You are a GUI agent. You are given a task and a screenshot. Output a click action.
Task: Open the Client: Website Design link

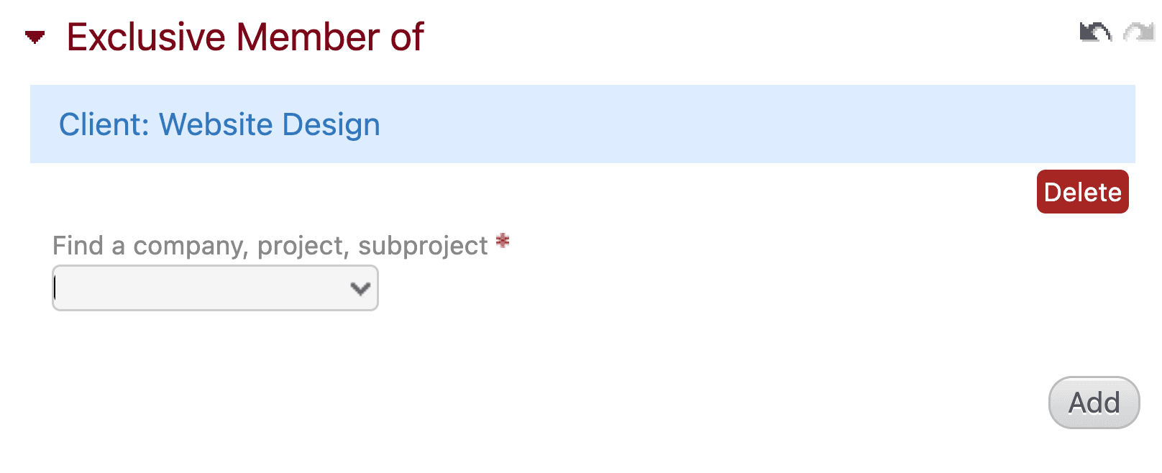[219, 124]
